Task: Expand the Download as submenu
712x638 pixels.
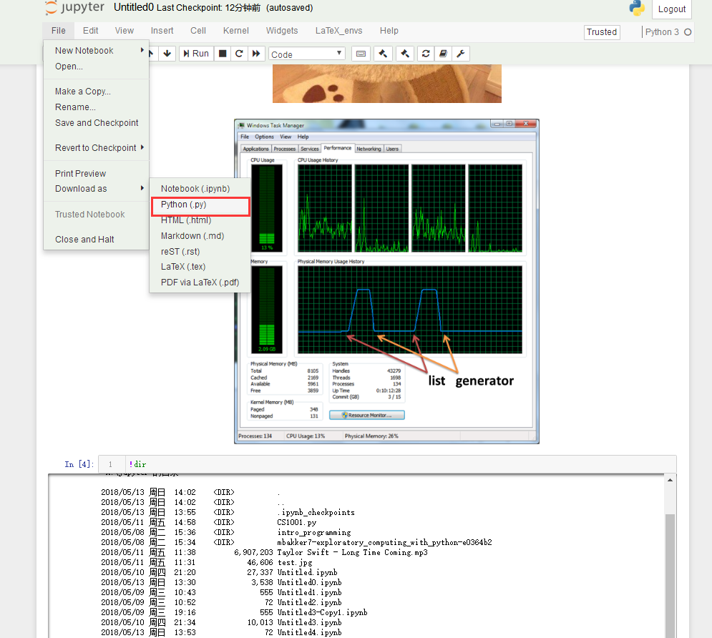Action: (97, 189)
